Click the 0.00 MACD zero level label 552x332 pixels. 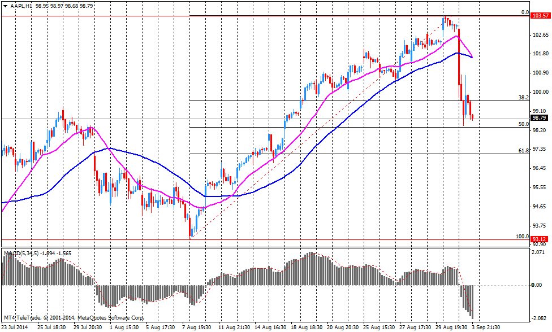(x=538, y=285)
